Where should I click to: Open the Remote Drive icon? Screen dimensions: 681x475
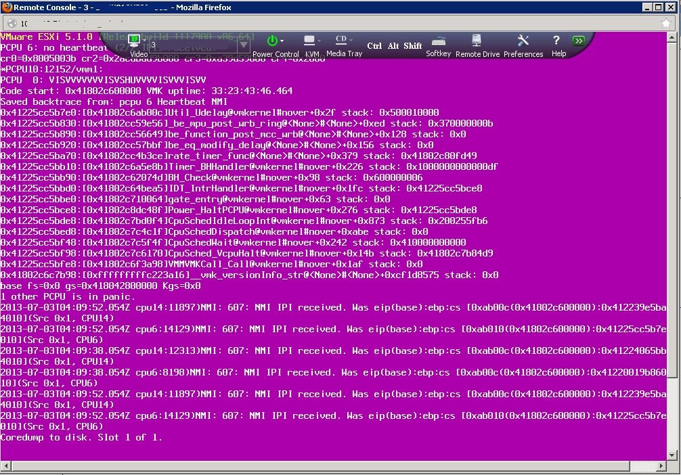click(477, 41)
